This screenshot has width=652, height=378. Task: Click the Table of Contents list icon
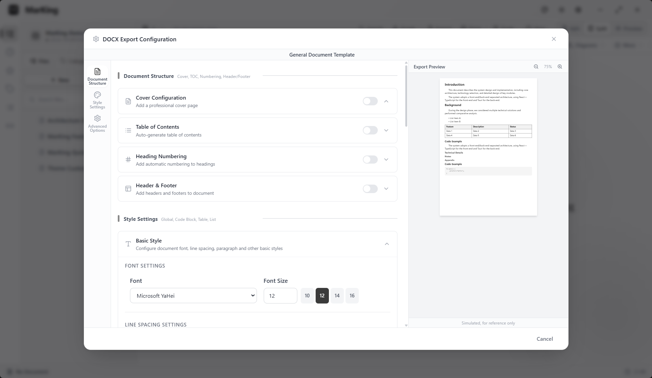pyautogui.click(x=128, y=130)
